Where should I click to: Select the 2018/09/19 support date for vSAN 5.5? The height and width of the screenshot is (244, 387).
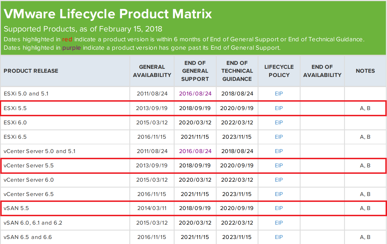pos(195,208)
